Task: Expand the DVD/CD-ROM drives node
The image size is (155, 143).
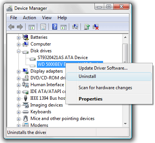Action: click(18, 78)
